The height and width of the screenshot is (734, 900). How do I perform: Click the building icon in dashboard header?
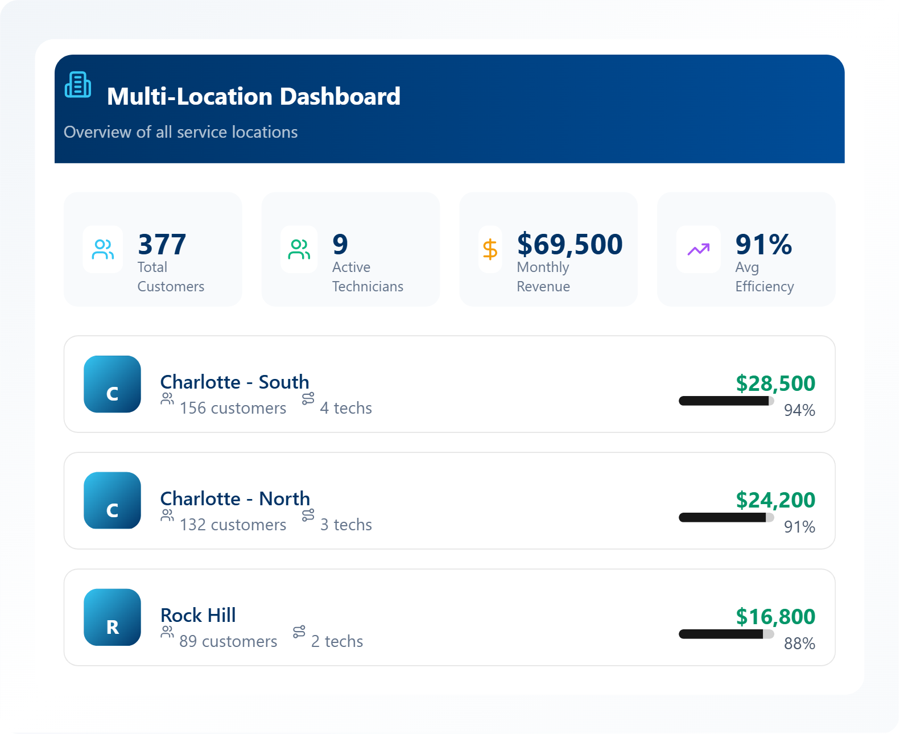pyautogui.click(x=78, y=85)
